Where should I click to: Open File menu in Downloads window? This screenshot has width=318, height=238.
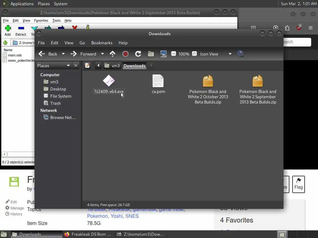[x=41, y=43]
